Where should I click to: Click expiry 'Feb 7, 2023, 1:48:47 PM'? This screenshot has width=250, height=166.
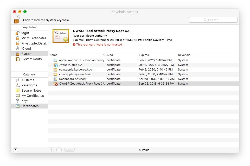(x=155, y=60)
